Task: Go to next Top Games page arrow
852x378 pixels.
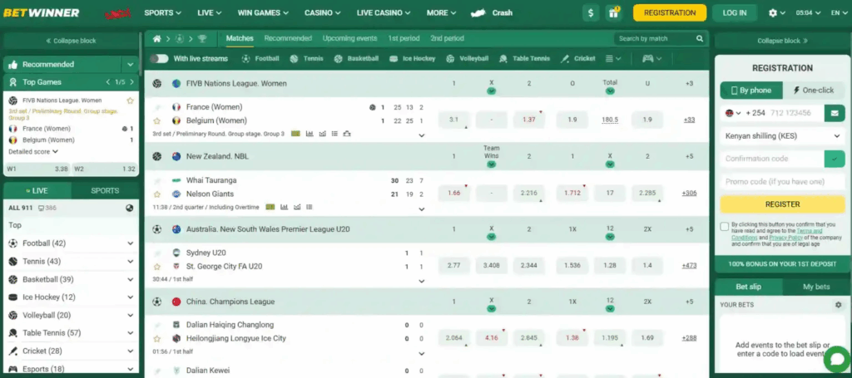Action: [x=131, y=82]
